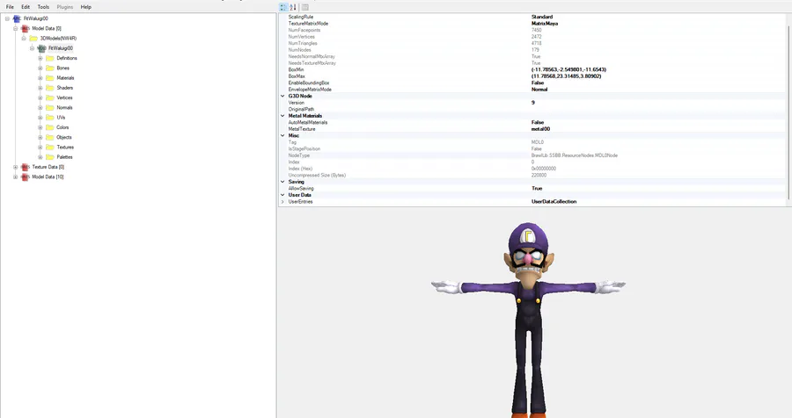Screen dimensions: 792x418
Task: Expand the Definitions folder
Action: point(40,59)
